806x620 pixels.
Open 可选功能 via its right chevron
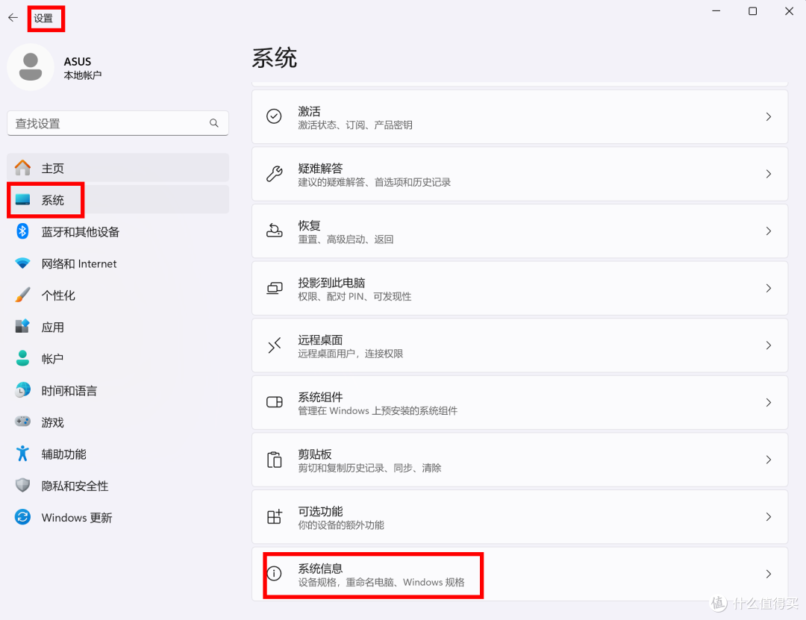click(769, 516)
